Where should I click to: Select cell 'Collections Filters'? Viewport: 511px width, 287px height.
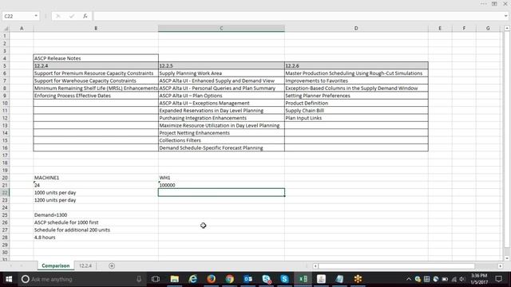(221, 140)
